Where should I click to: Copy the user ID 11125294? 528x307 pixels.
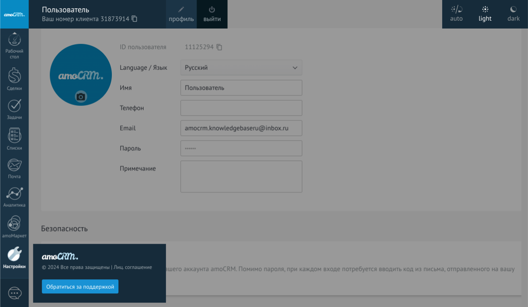[219, 47]
